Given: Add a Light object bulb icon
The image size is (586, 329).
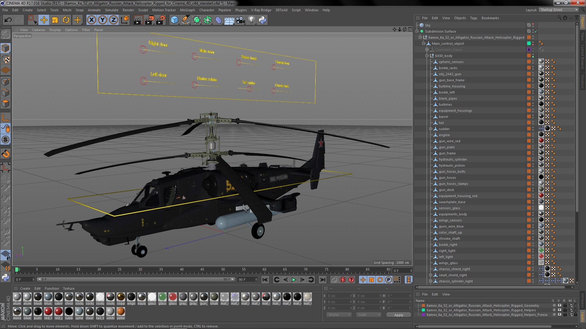Looking at the screenshot, I should [x=251, y=20].
